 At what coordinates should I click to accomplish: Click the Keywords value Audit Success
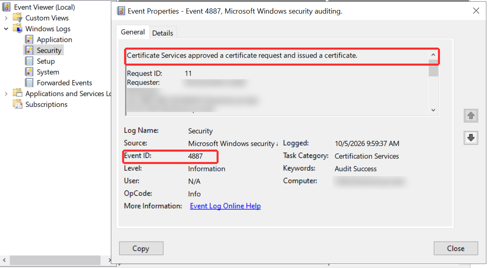coord(355,169)
